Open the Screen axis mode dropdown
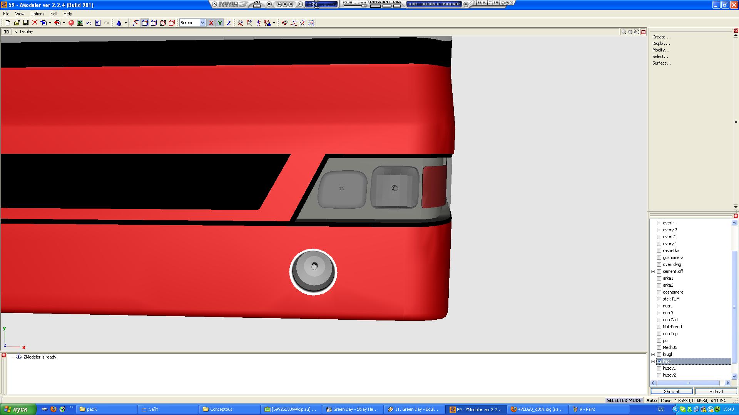Viewport: 739px width, 415px height. (202, 23)
